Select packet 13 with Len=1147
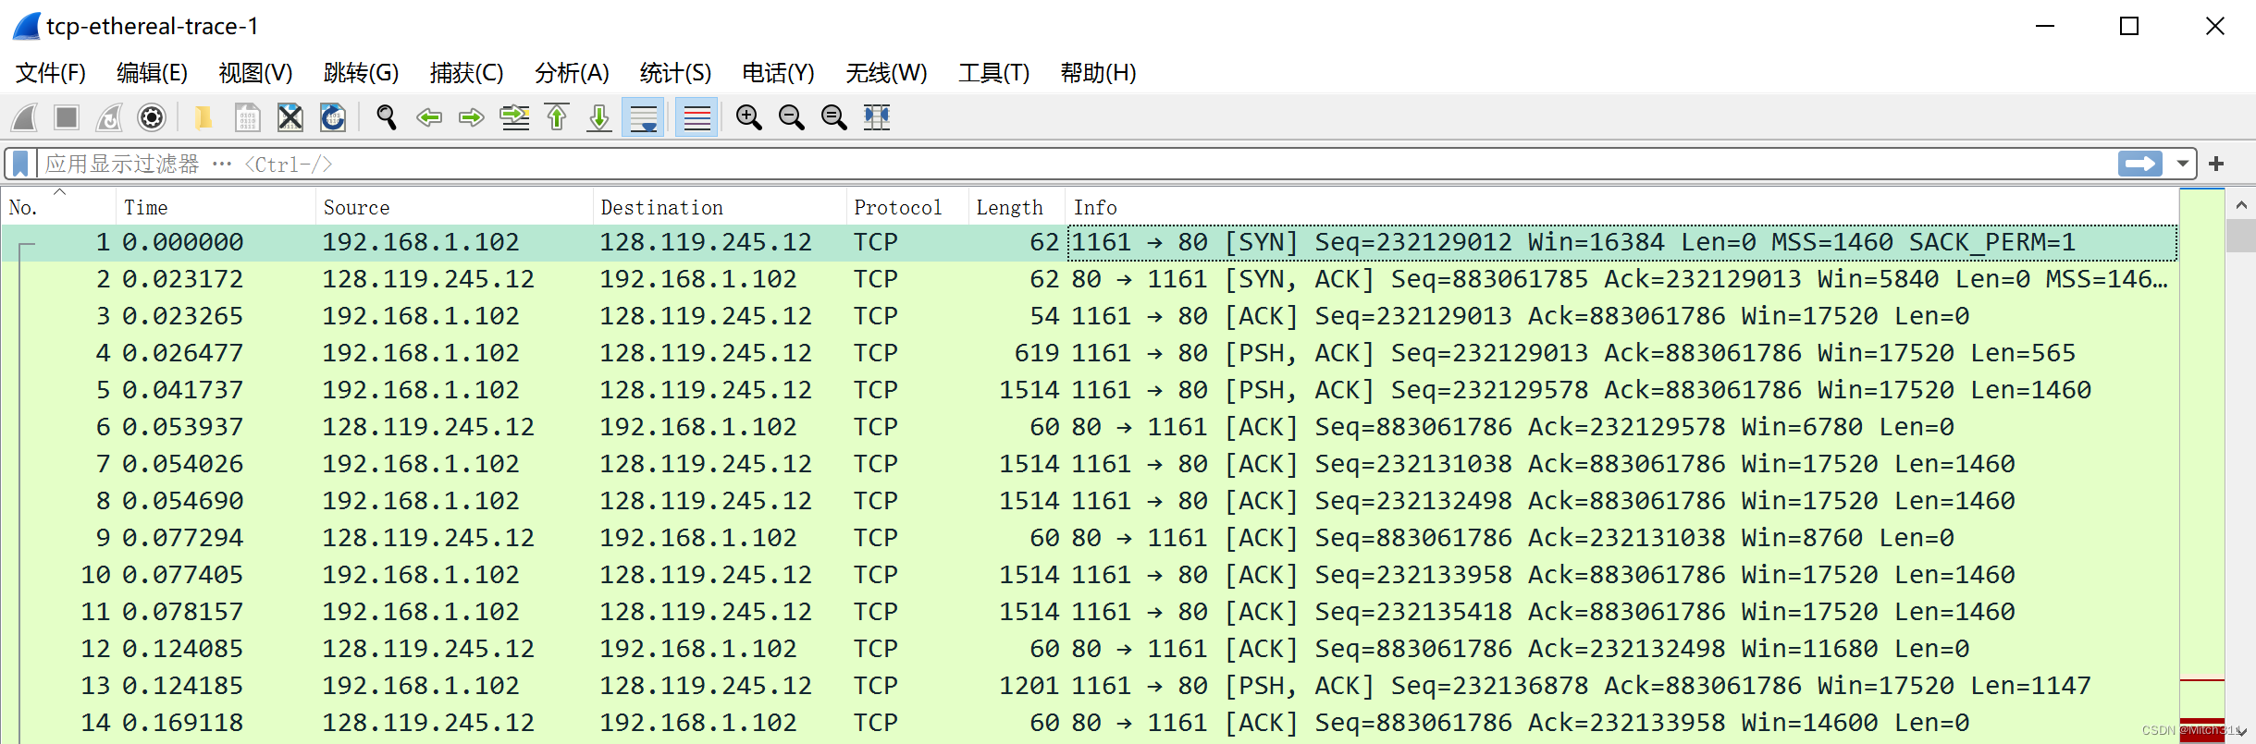Viewport: 2256px width, 744px height. 1090,686
